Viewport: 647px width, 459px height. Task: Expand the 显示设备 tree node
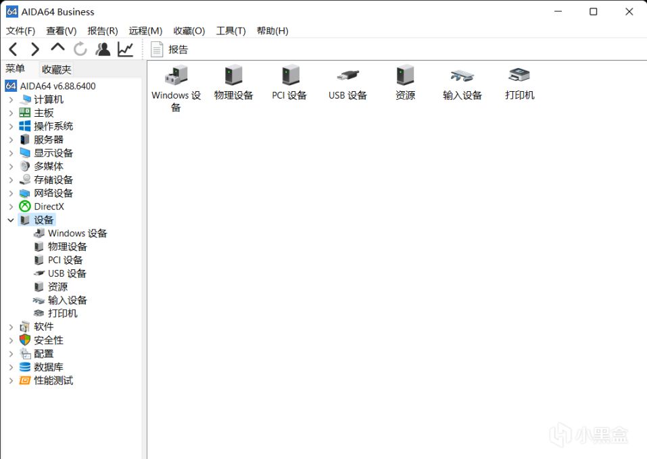pos(11,153)
